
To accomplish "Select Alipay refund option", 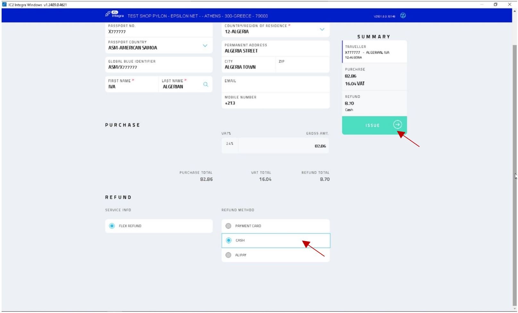I will coord(228,255).
